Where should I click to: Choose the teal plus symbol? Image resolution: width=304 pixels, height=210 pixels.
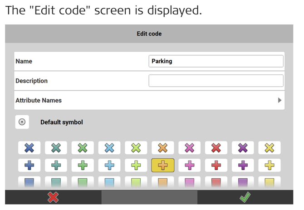click(56, 165)
